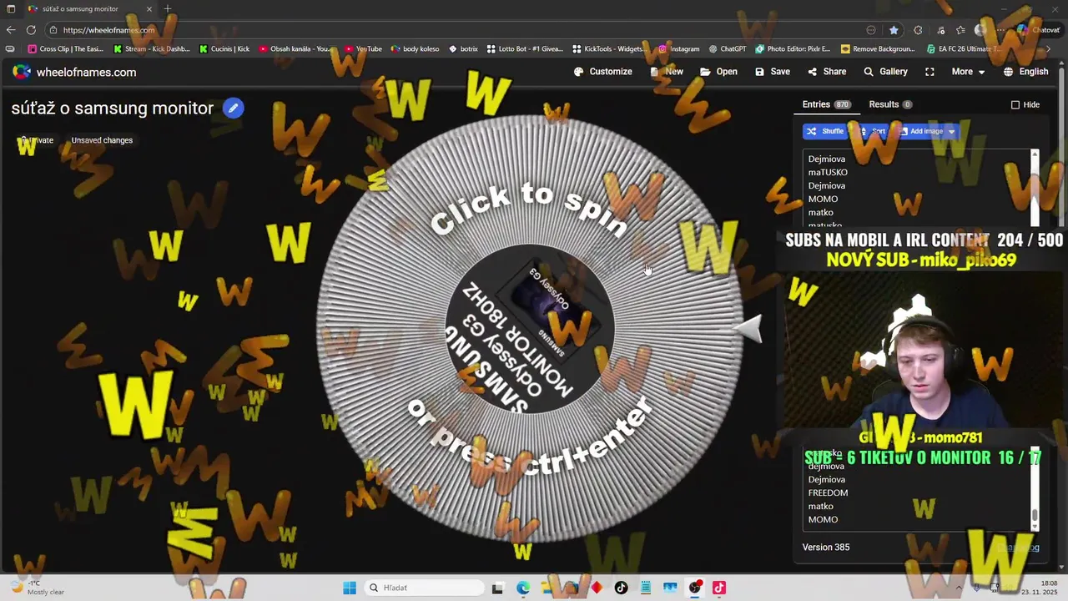Open the Stream - Kick Dashboard bookmark
Screen dimensions: 1068x601
click(x=151, y=49)
